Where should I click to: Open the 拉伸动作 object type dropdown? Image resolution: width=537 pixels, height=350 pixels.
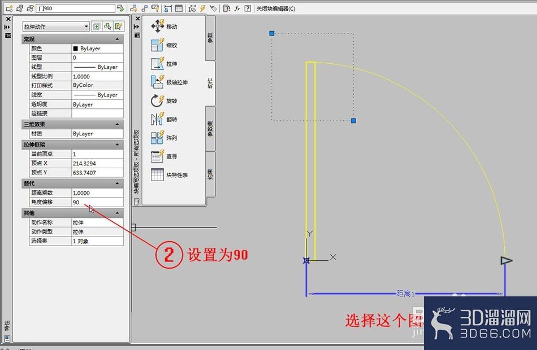pos(56,27)
